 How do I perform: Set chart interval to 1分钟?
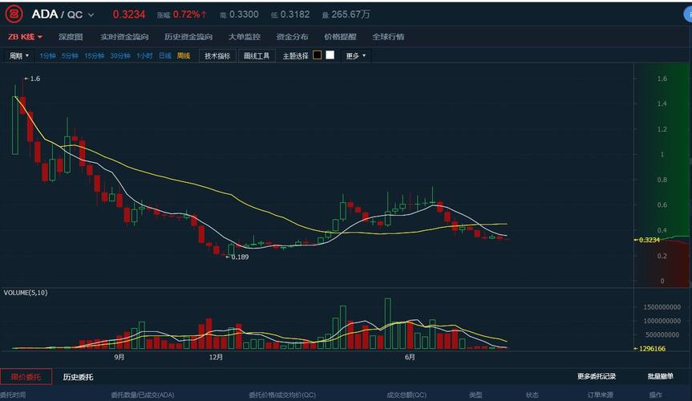click(x=47, y=55)
